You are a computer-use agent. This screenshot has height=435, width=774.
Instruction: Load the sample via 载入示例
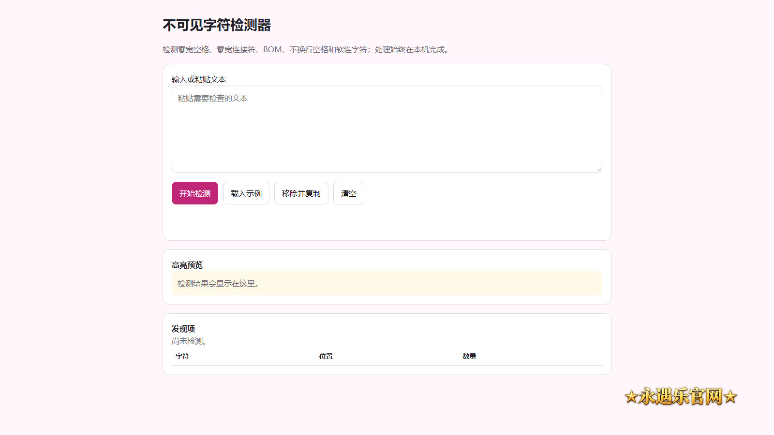click(x=246, y=193)
